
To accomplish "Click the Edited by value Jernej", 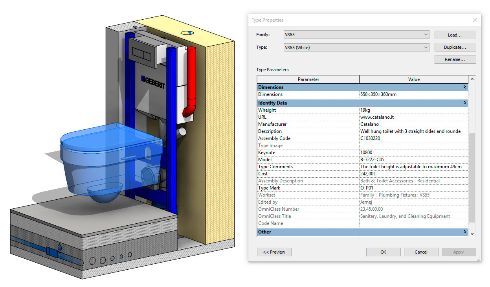I will coord(414,202).
